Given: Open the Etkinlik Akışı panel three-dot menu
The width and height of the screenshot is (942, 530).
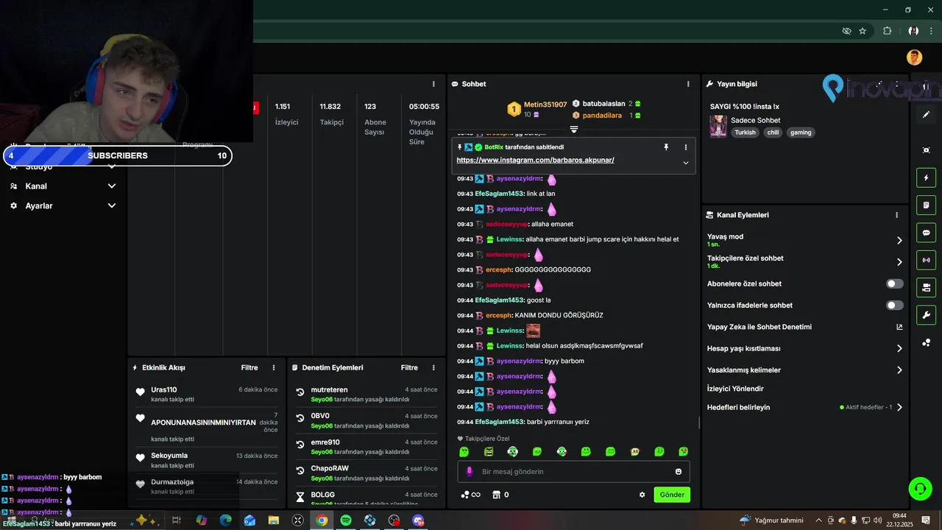Looking at the screenshot, I should [274, 367].
